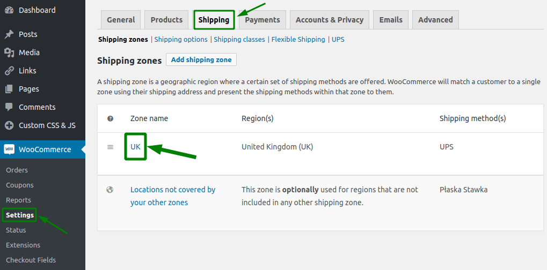This screenshot has width=547, height=270.
Task: Click the Custom CSS & JS plus icon
Action: 9,125
